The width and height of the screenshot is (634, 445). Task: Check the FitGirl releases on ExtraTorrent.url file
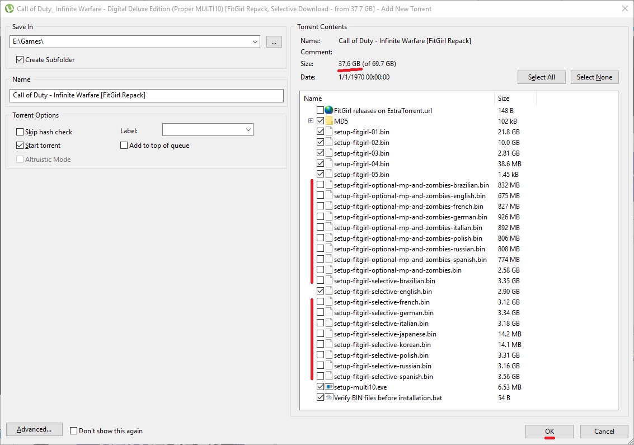pyautogui.click(x=320, y=110)
